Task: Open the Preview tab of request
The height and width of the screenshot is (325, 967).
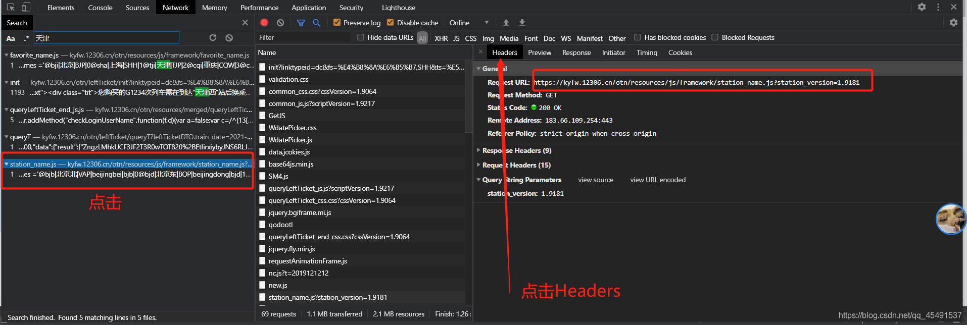Action: coord(540,52)
